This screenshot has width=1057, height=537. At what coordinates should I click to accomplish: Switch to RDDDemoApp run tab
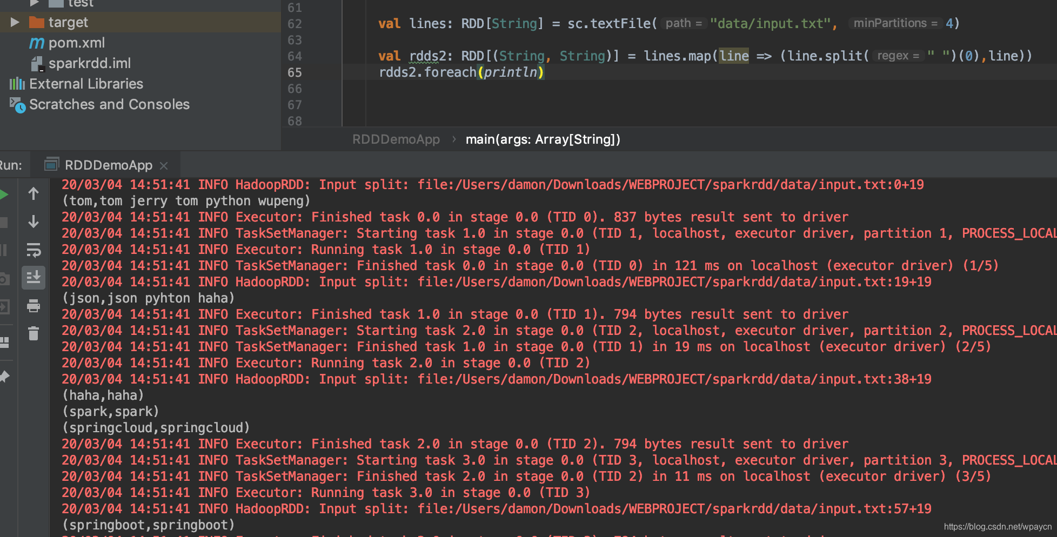tap(108, 165)
